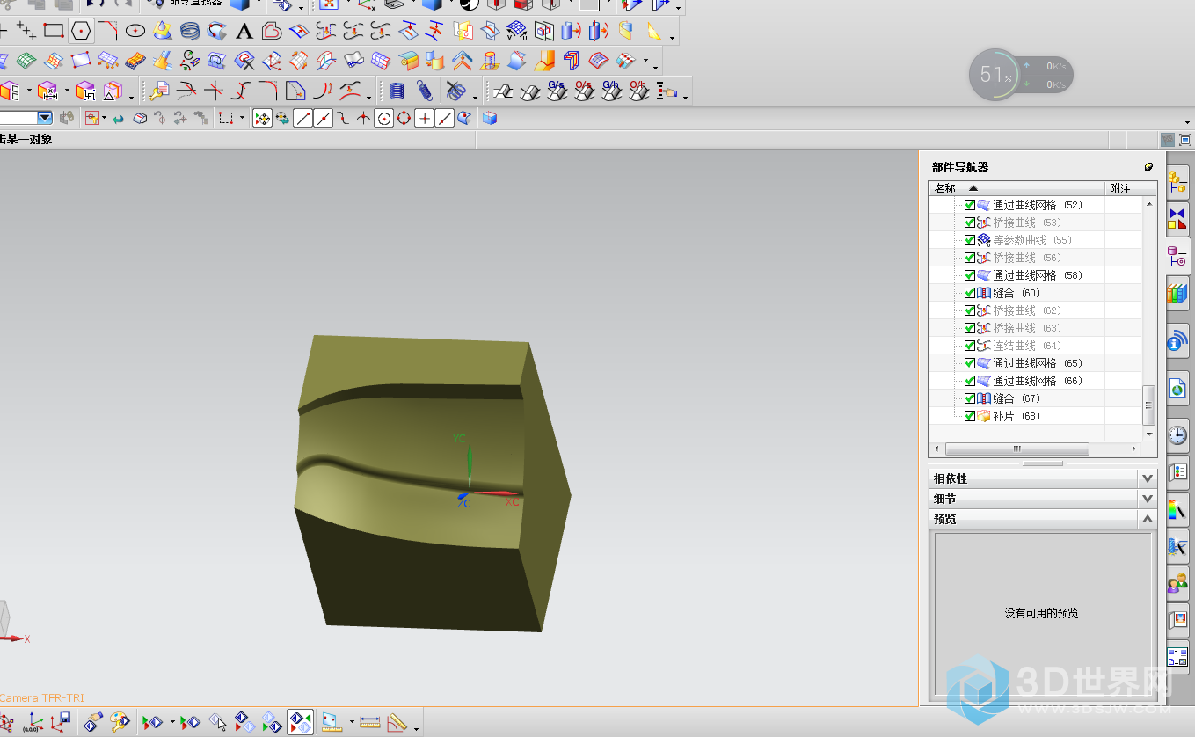
Task: Select the cone-shaped Curve on Surface tool
Action: 163,32
